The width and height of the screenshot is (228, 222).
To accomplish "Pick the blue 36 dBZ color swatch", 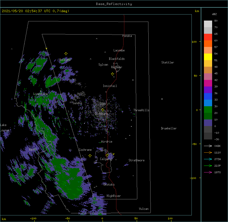I will coord(208,96).
